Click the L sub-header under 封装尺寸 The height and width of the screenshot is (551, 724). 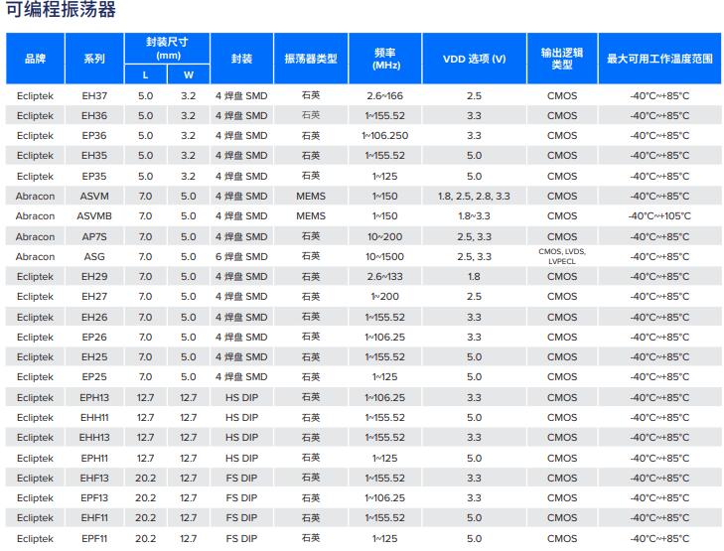(146, 74)
